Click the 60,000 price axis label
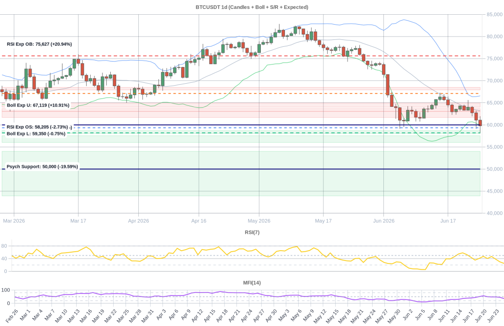This screenshot has height=326, width=504. [x=494, y=125]
